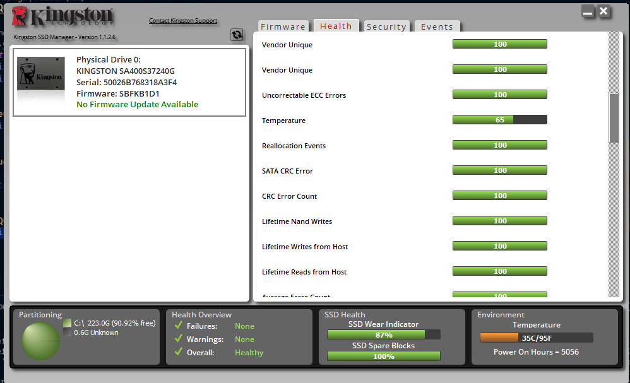Click the gray Unknown partition legend swatch
The height and width of the screenshot is (383, 630).
tap(67, 333)
